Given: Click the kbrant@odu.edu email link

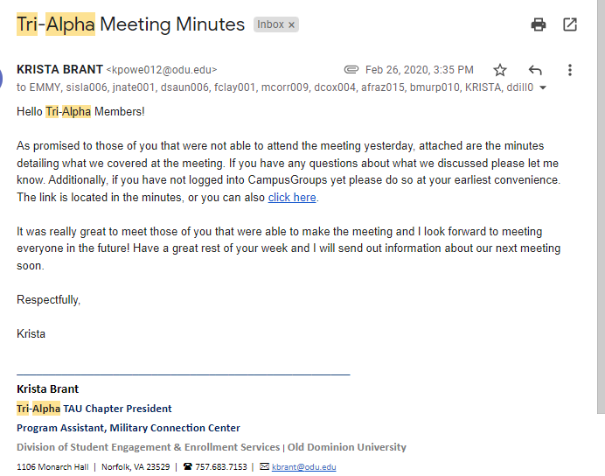Looking at the screenshot, I should coord(303,467).
